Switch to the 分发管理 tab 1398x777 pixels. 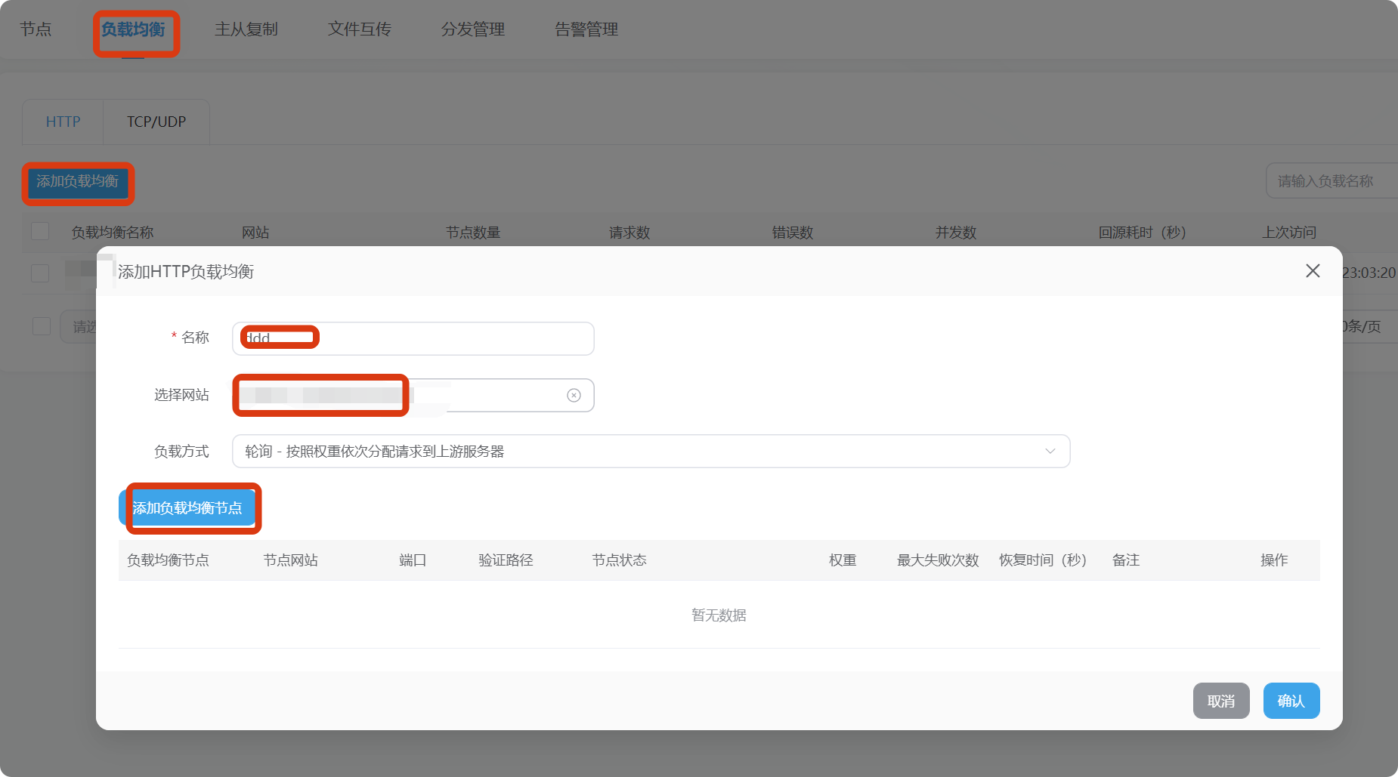click(x=473, y=29)
